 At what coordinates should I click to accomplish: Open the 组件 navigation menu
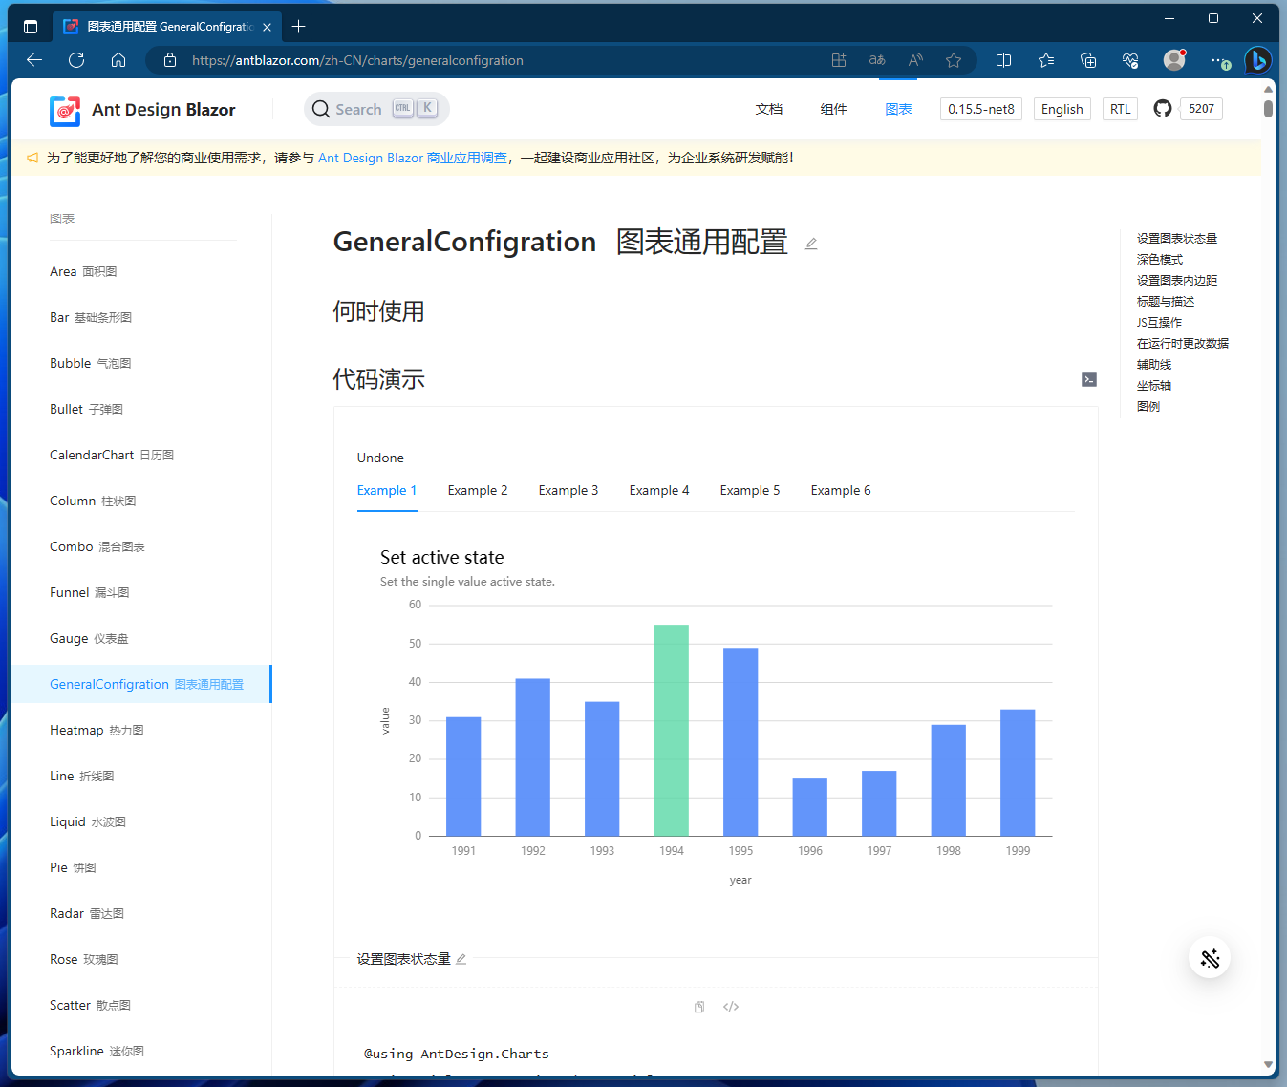coord(833,108)
